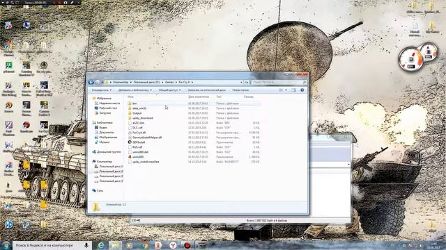Open the change view icon in Explorer toolbar

pos(281,90)
